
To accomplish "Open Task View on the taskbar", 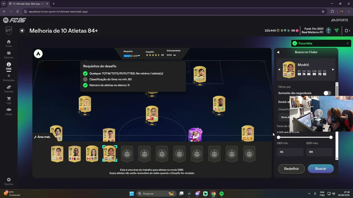I will point(181,194).
